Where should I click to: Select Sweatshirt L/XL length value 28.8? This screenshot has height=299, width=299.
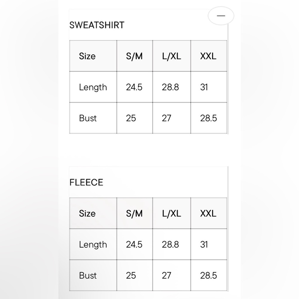(170, 87)
